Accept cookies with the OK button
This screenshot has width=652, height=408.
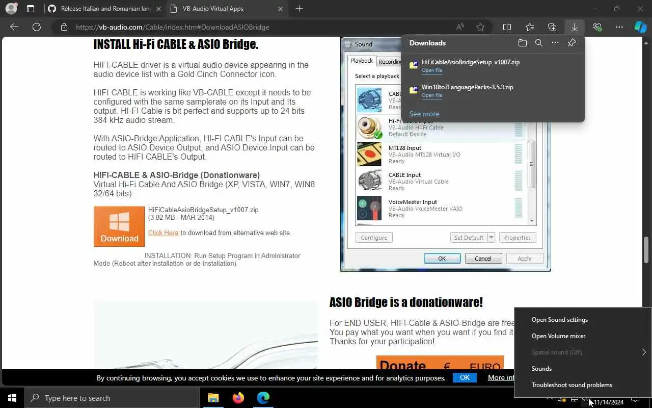[x=465, y=377]
